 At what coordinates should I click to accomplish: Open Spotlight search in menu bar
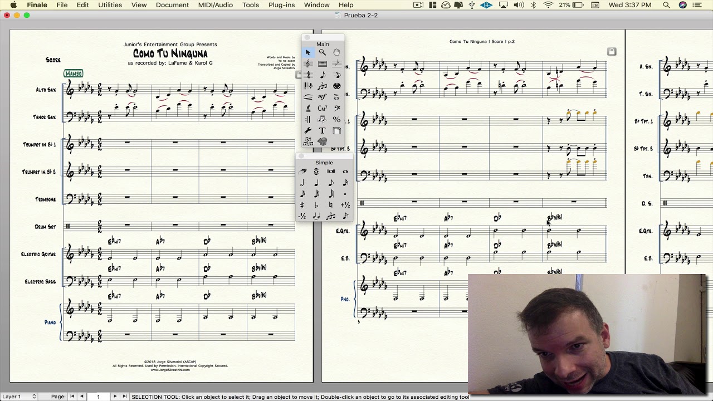coord(666,5)
